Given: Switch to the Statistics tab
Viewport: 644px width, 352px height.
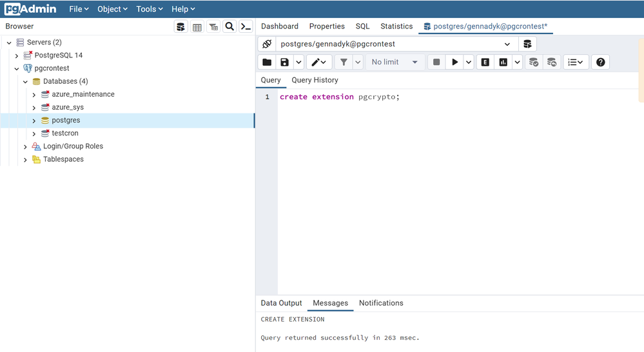Looking at the screenshot, I should click(396, 26).
